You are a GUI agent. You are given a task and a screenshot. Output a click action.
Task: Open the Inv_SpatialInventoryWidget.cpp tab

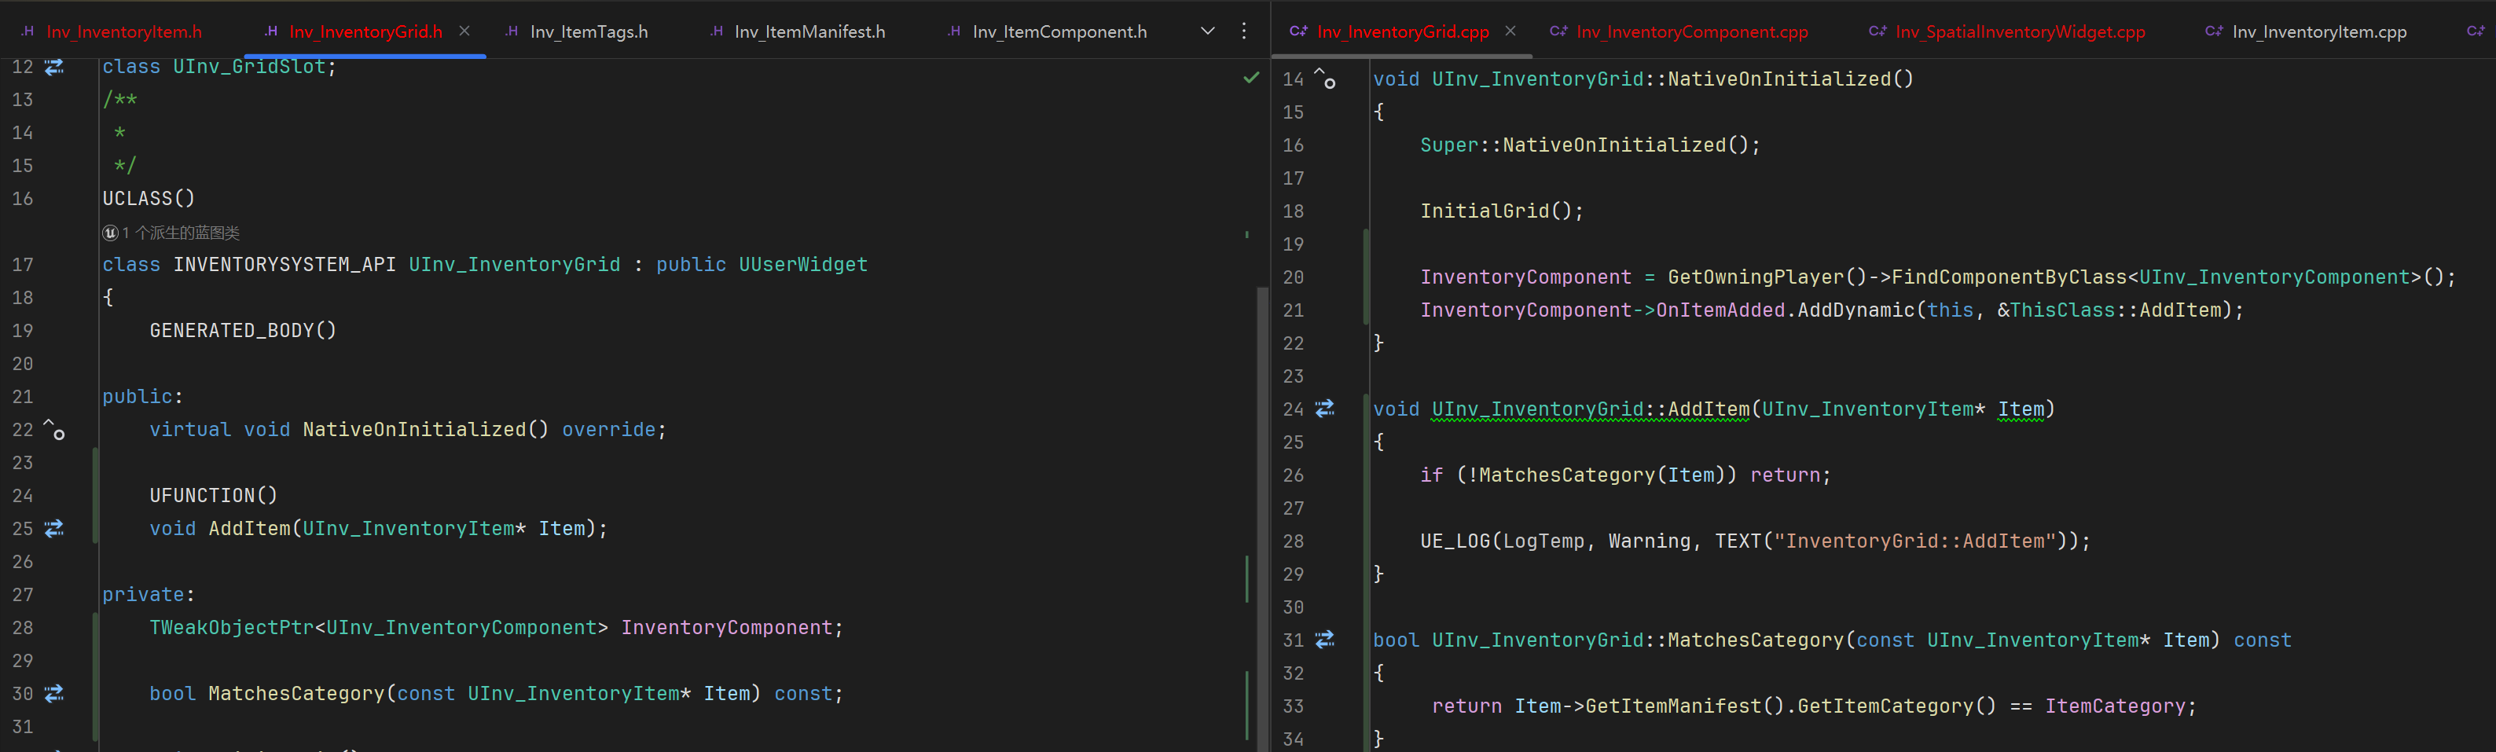2006,32
